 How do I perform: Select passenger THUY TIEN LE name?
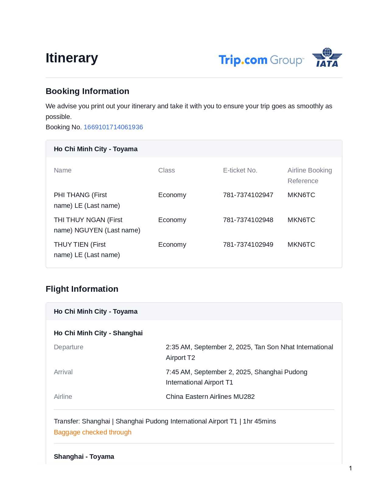(x=87, y=250)
